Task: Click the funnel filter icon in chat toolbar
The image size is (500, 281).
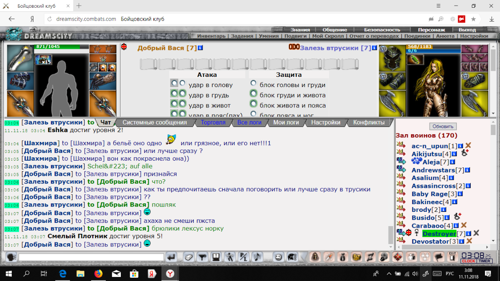Action: [202, 257]
